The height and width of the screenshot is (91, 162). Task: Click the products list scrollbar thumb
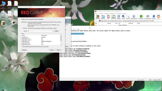(x=61, y=39)
